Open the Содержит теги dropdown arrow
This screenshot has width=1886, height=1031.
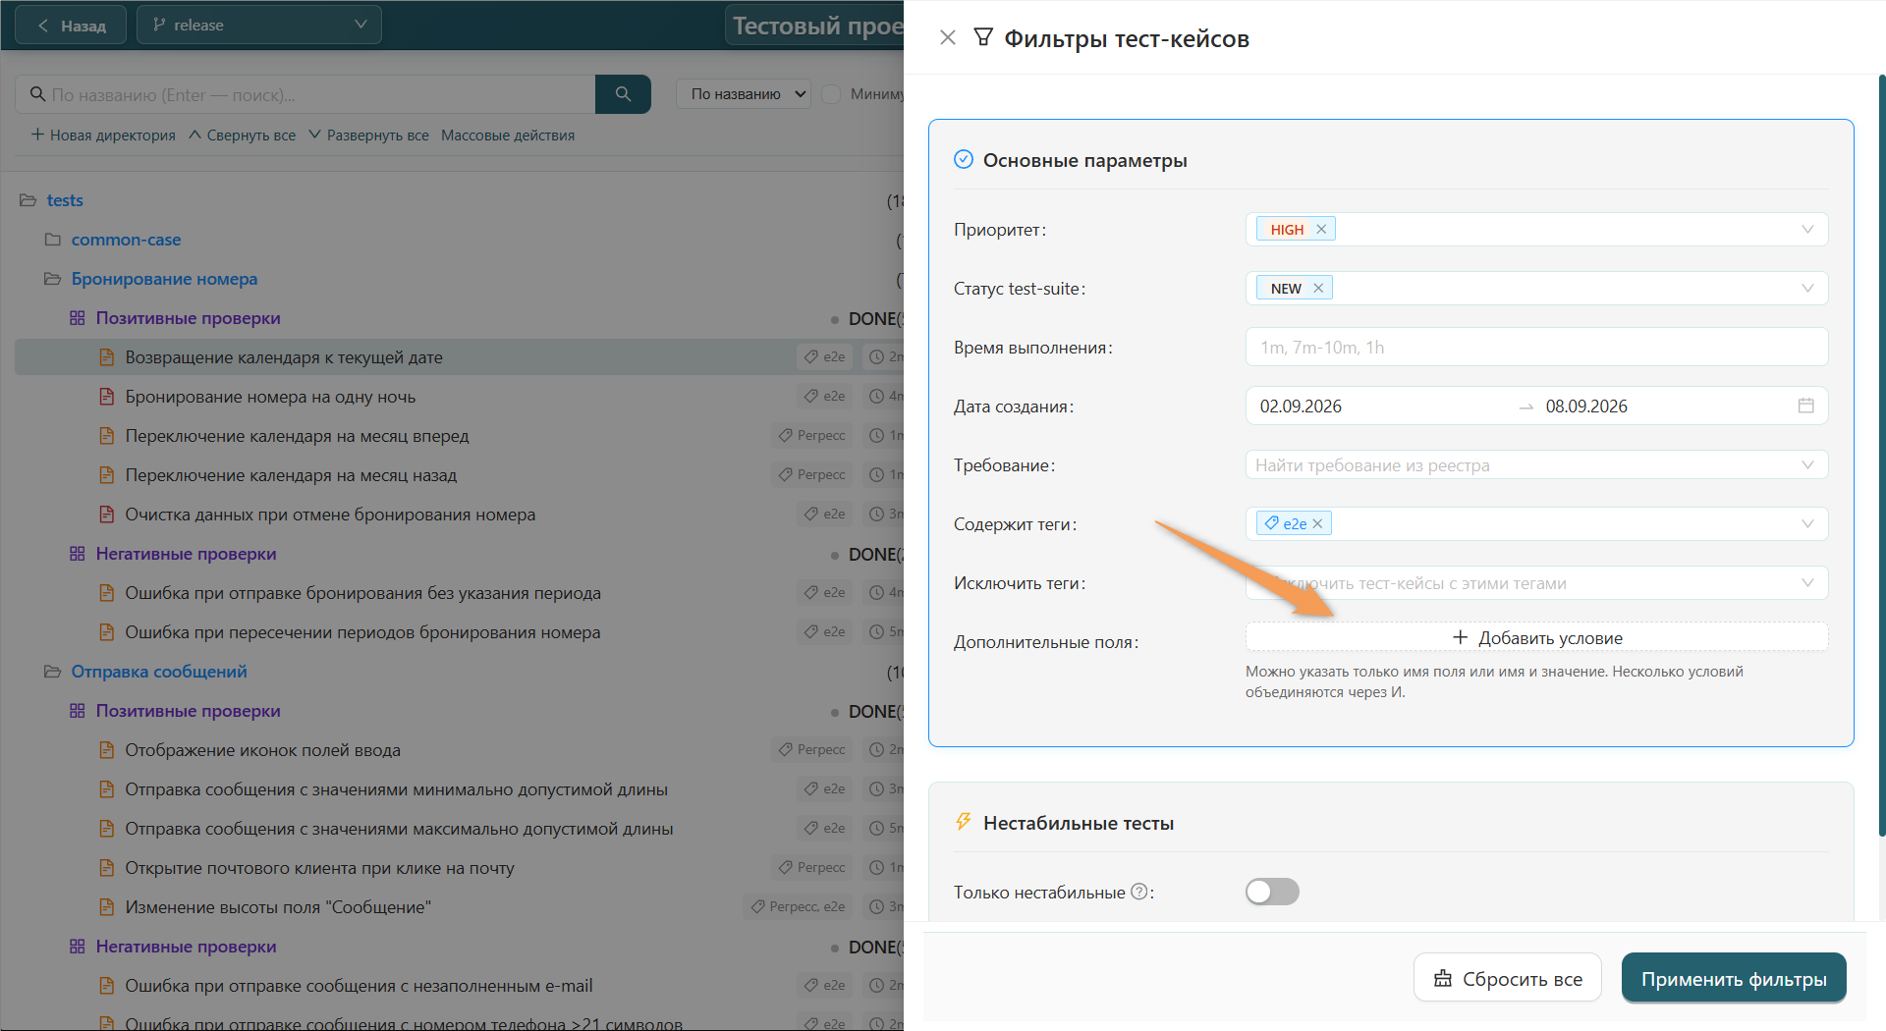point(1807,523)
